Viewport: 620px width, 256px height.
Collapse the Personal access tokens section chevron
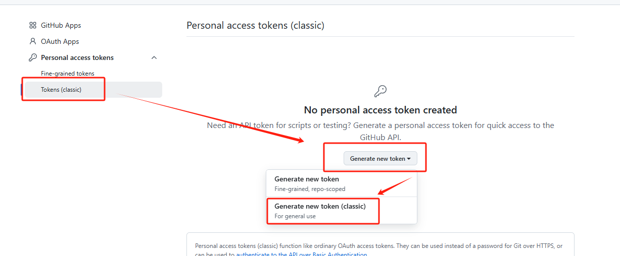click(x=154, y=57)
